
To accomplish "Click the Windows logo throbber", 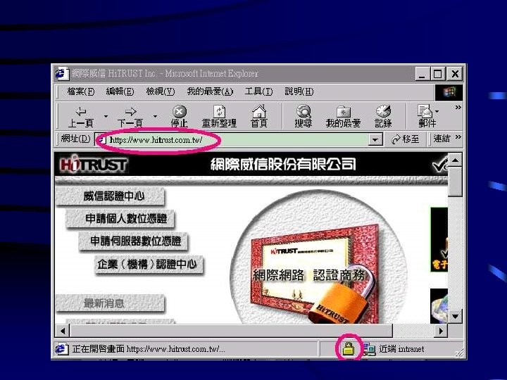I will [x=449, y=92].
